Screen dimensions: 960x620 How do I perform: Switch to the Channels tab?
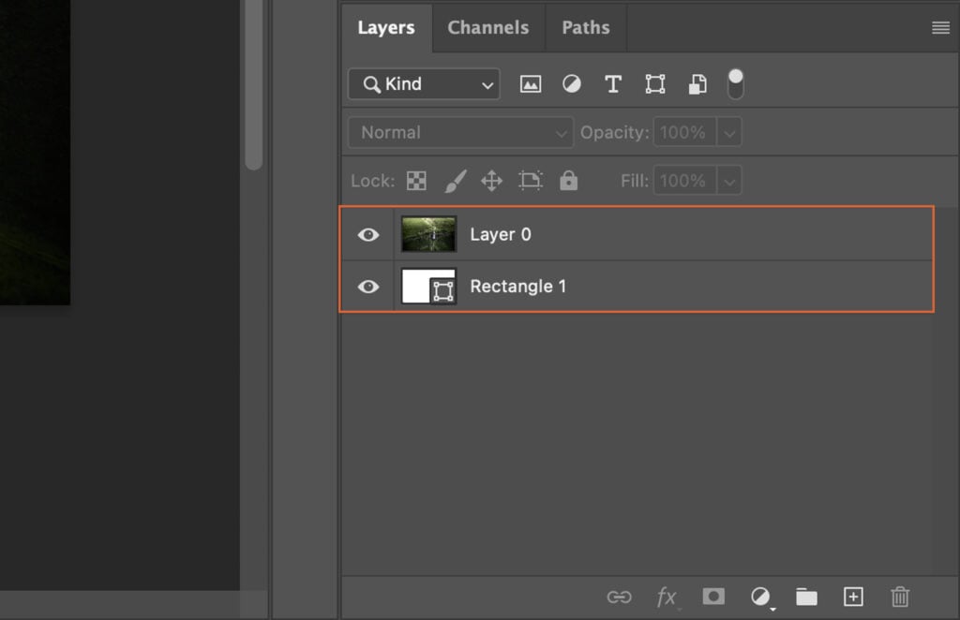[x=487, y=27]
